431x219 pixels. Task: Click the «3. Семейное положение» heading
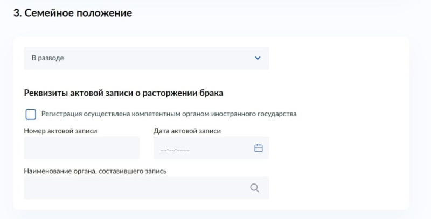(73, 13)
